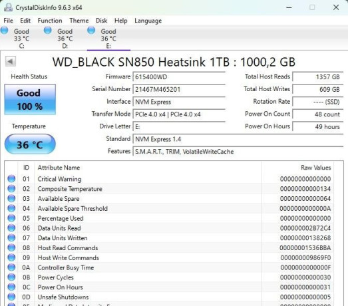Click the Standard field NVM Express 1.4
The width and height of the screenshot is (348, 306).
238,139
